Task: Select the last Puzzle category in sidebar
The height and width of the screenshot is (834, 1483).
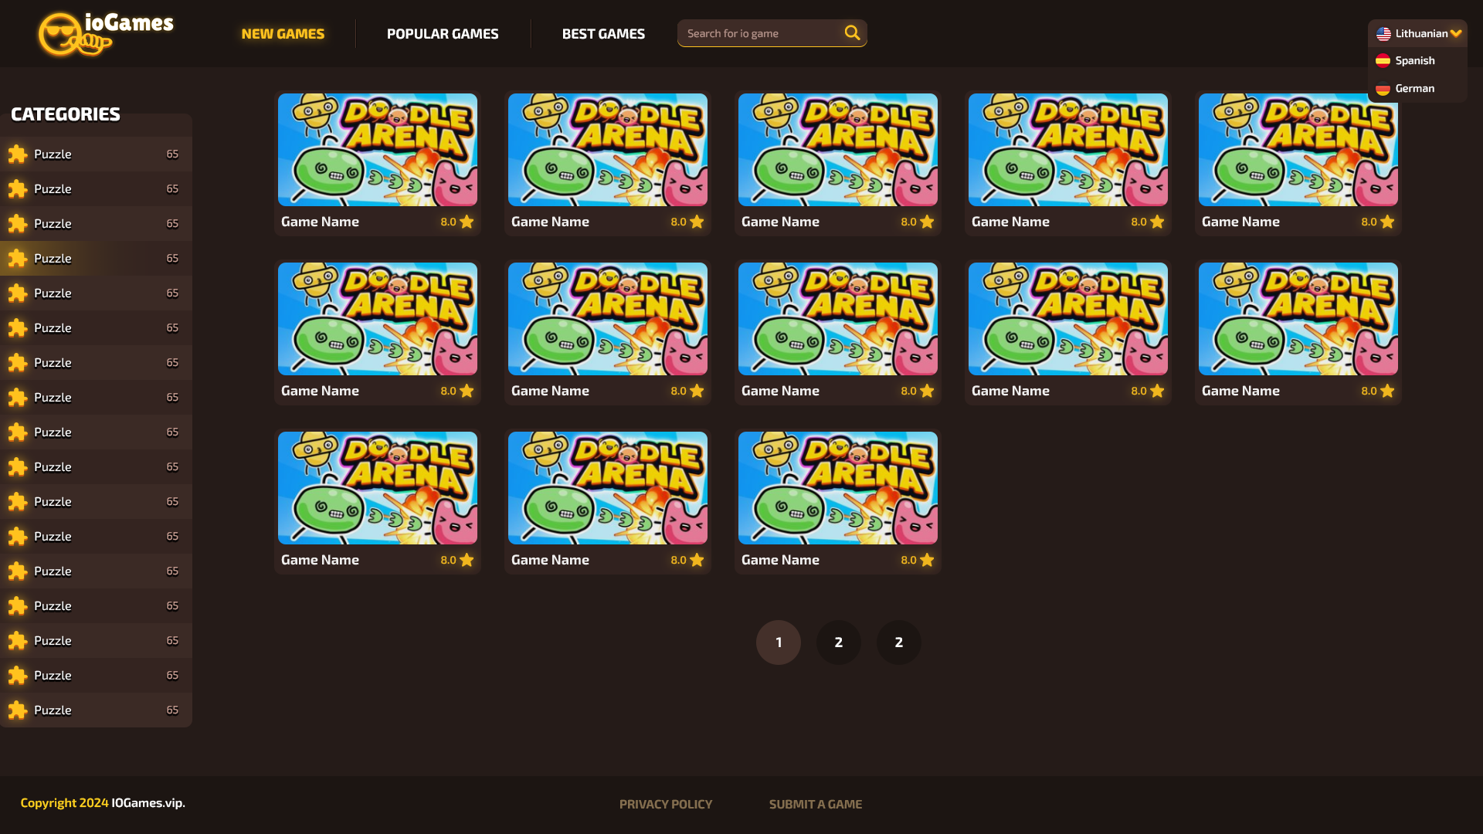Action: pos(52,710)
